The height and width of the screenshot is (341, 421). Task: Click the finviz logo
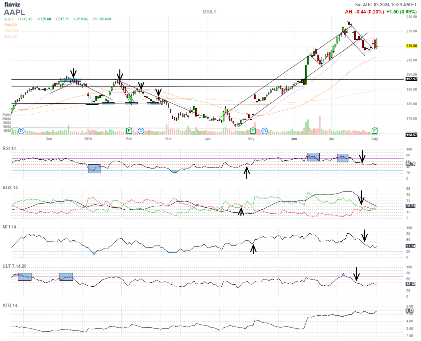[x=12, y=4]
